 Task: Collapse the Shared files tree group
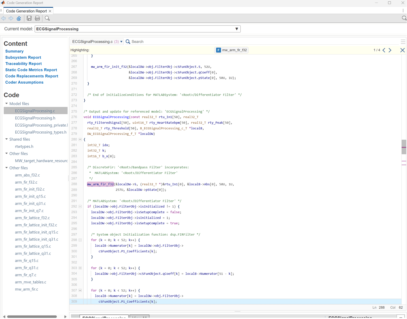click(x=7, y=139)
